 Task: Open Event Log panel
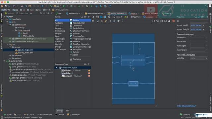(185, 115)
